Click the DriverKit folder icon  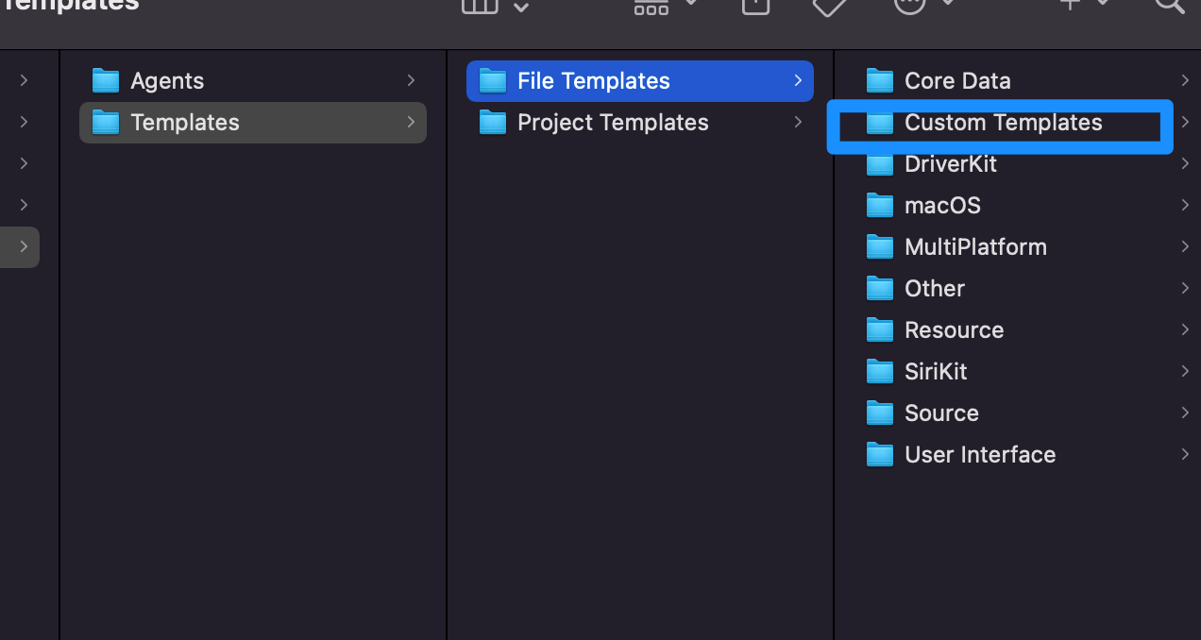(x=880, y=164)
